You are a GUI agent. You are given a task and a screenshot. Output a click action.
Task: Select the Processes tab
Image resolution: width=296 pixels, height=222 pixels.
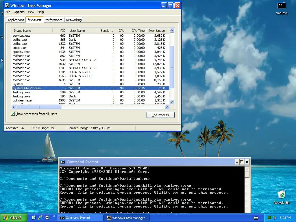click(34, 19)
